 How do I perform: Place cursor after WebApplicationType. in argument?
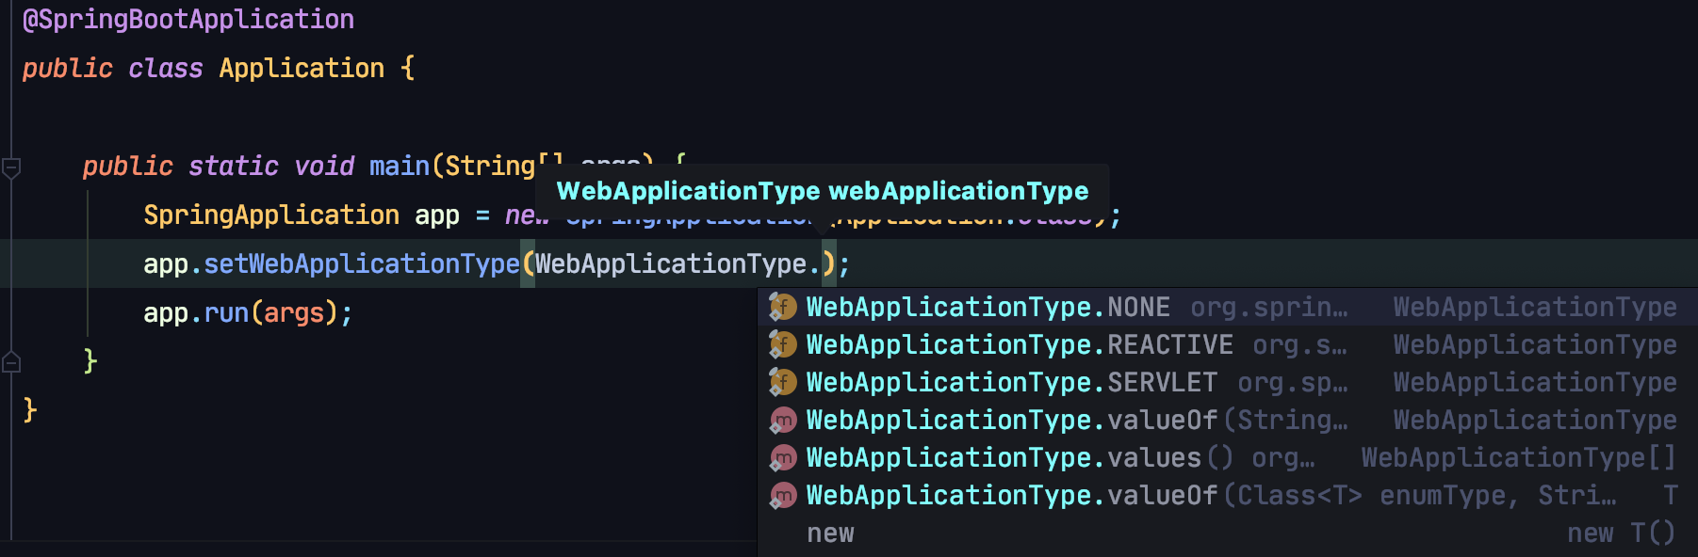coord(822,263)
